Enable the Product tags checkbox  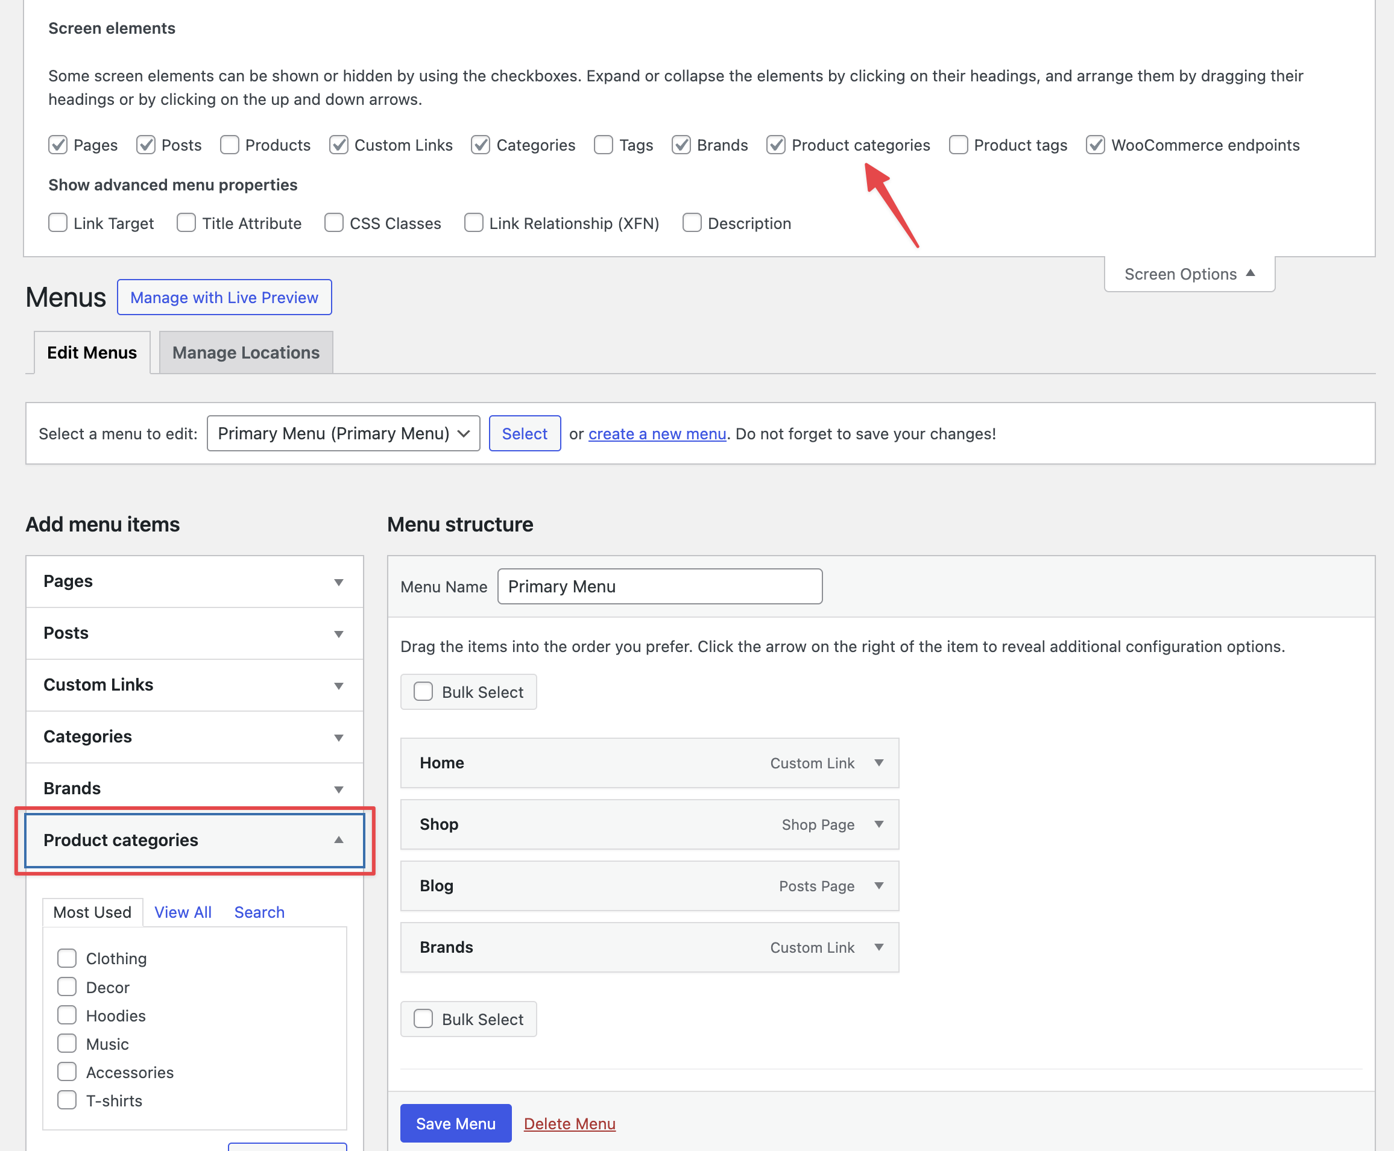point(958,145)
